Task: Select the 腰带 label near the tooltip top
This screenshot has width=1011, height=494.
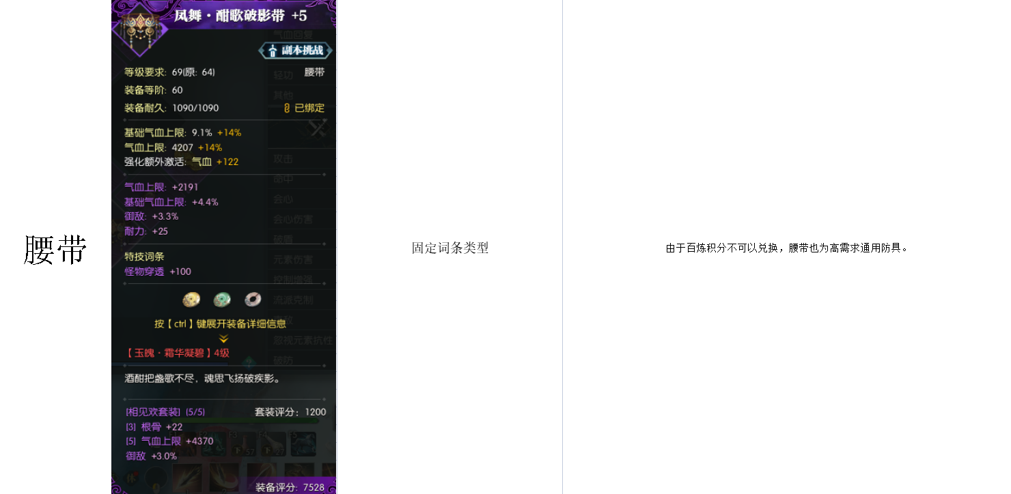Action: (315, 72)
